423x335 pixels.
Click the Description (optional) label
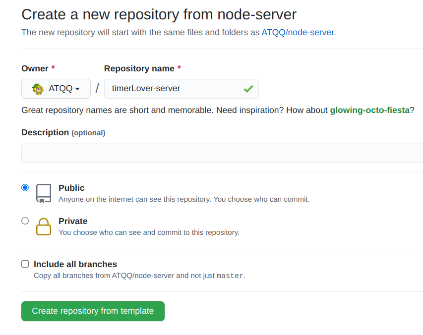[63, 133]
